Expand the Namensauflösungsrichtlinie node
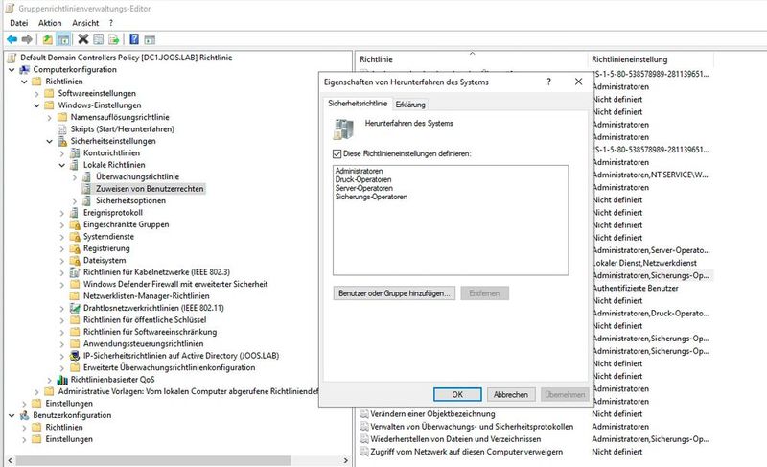The image size is (767, 467). 50,117
